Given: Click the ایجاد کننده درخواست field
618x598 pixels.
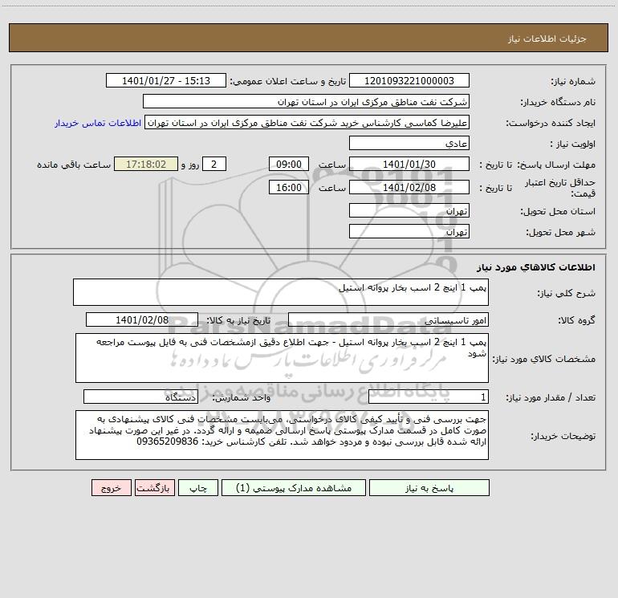Looking at the screenshot, I should 307,123.
